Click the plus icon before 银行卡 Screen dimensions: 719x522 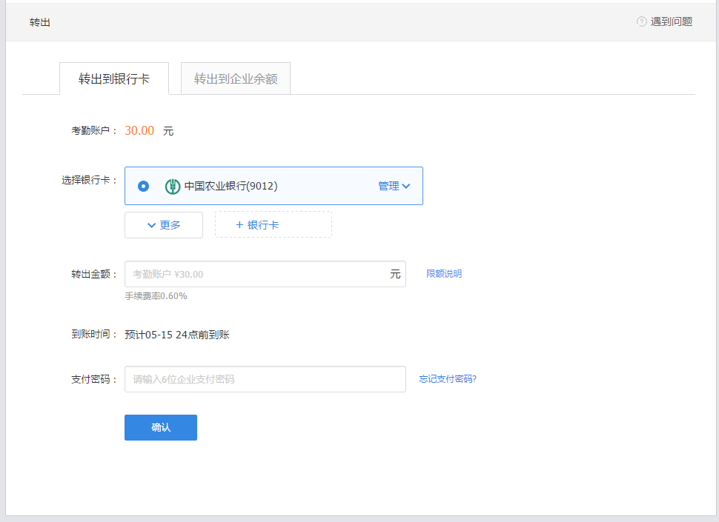pyautogui.click(x=239, y=225)
